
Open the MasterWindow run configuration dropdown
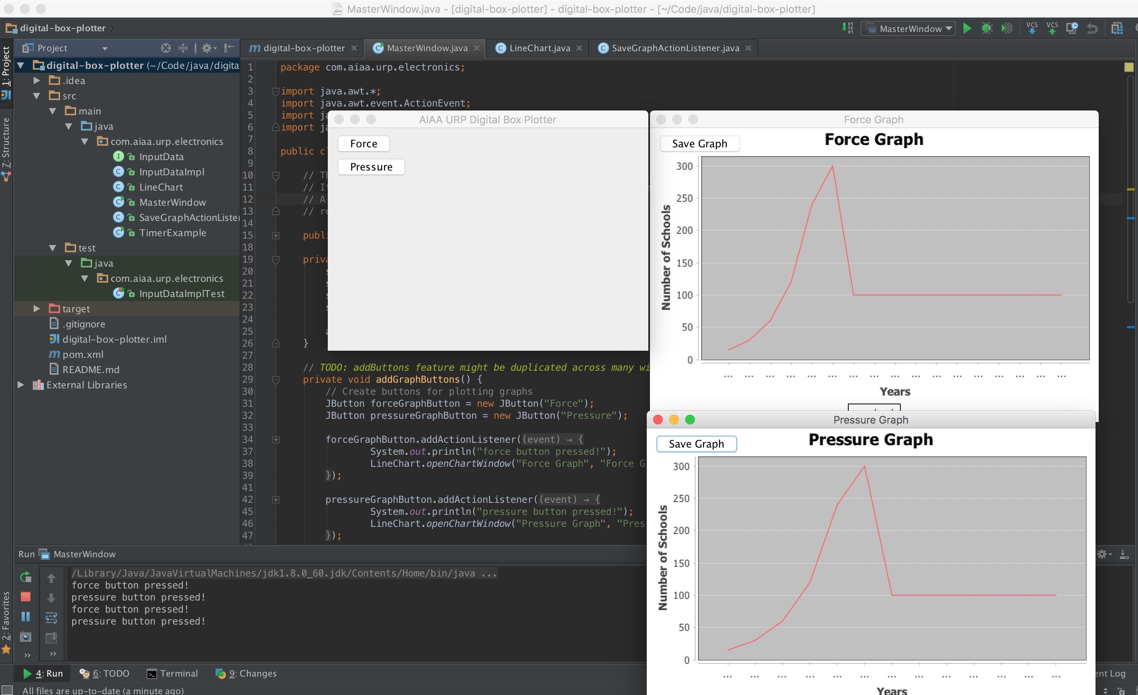coord(908,28)
